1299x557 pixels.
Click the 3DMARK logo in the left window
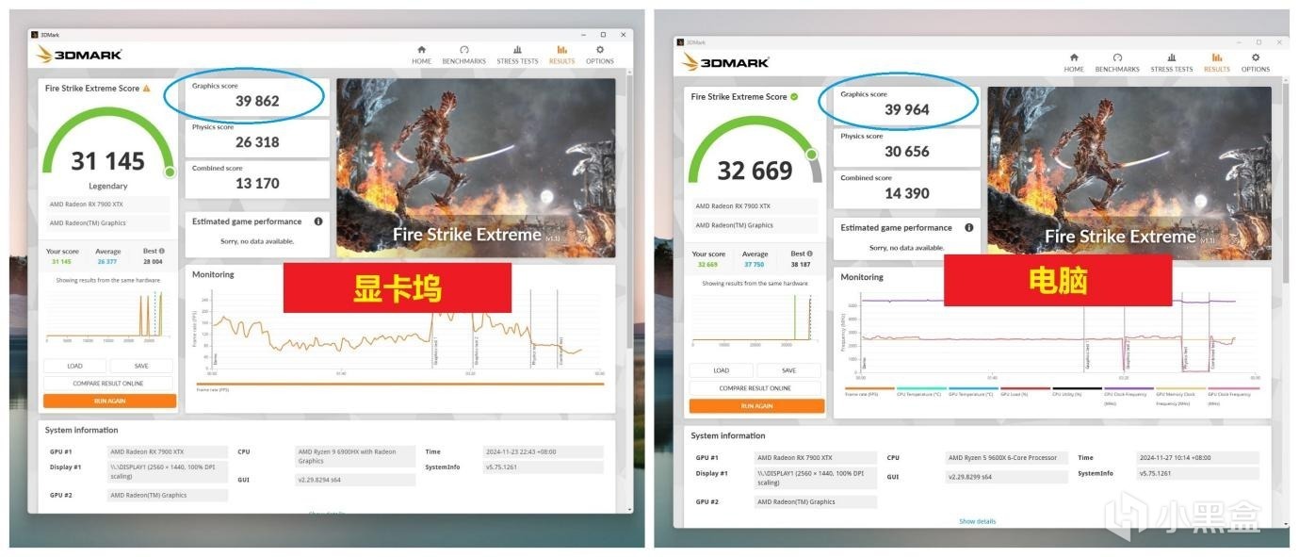pyautogui.click(x=80, y=55)
